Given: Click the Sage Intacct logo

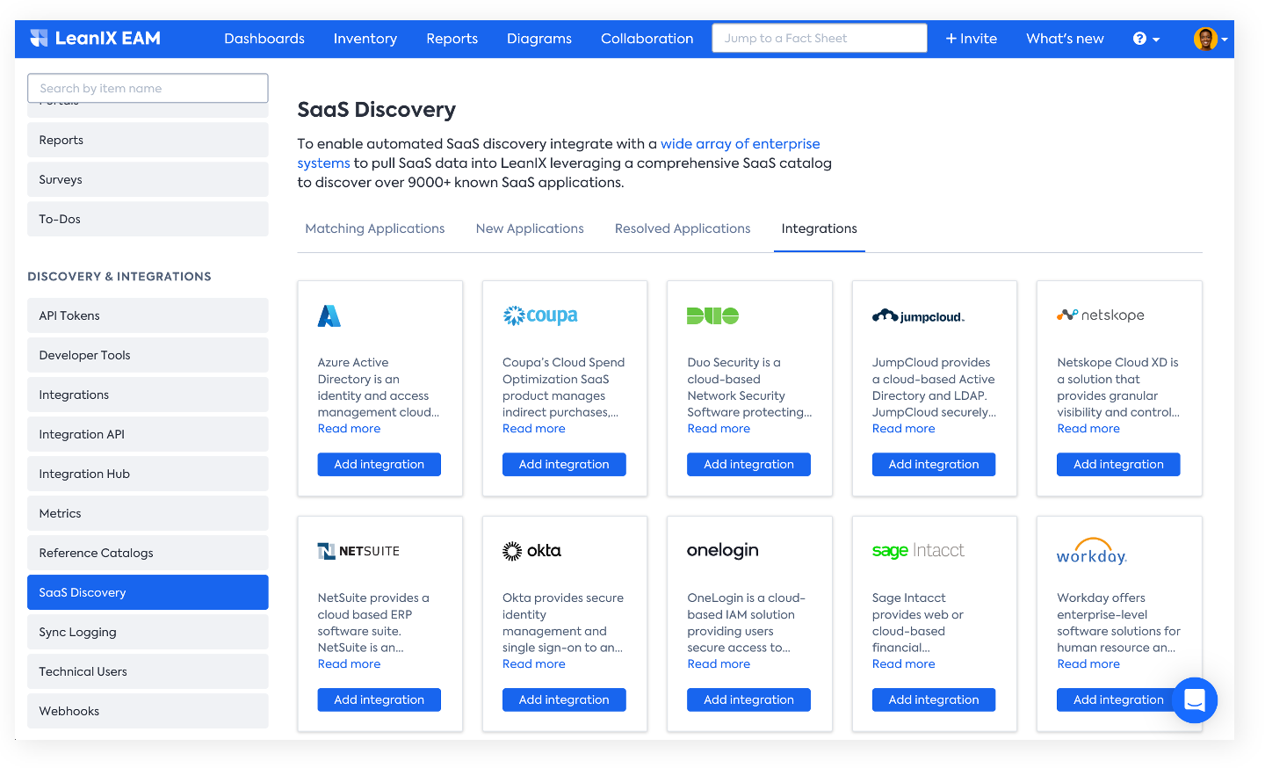Looking at the screenshot, I should (918, 550).
